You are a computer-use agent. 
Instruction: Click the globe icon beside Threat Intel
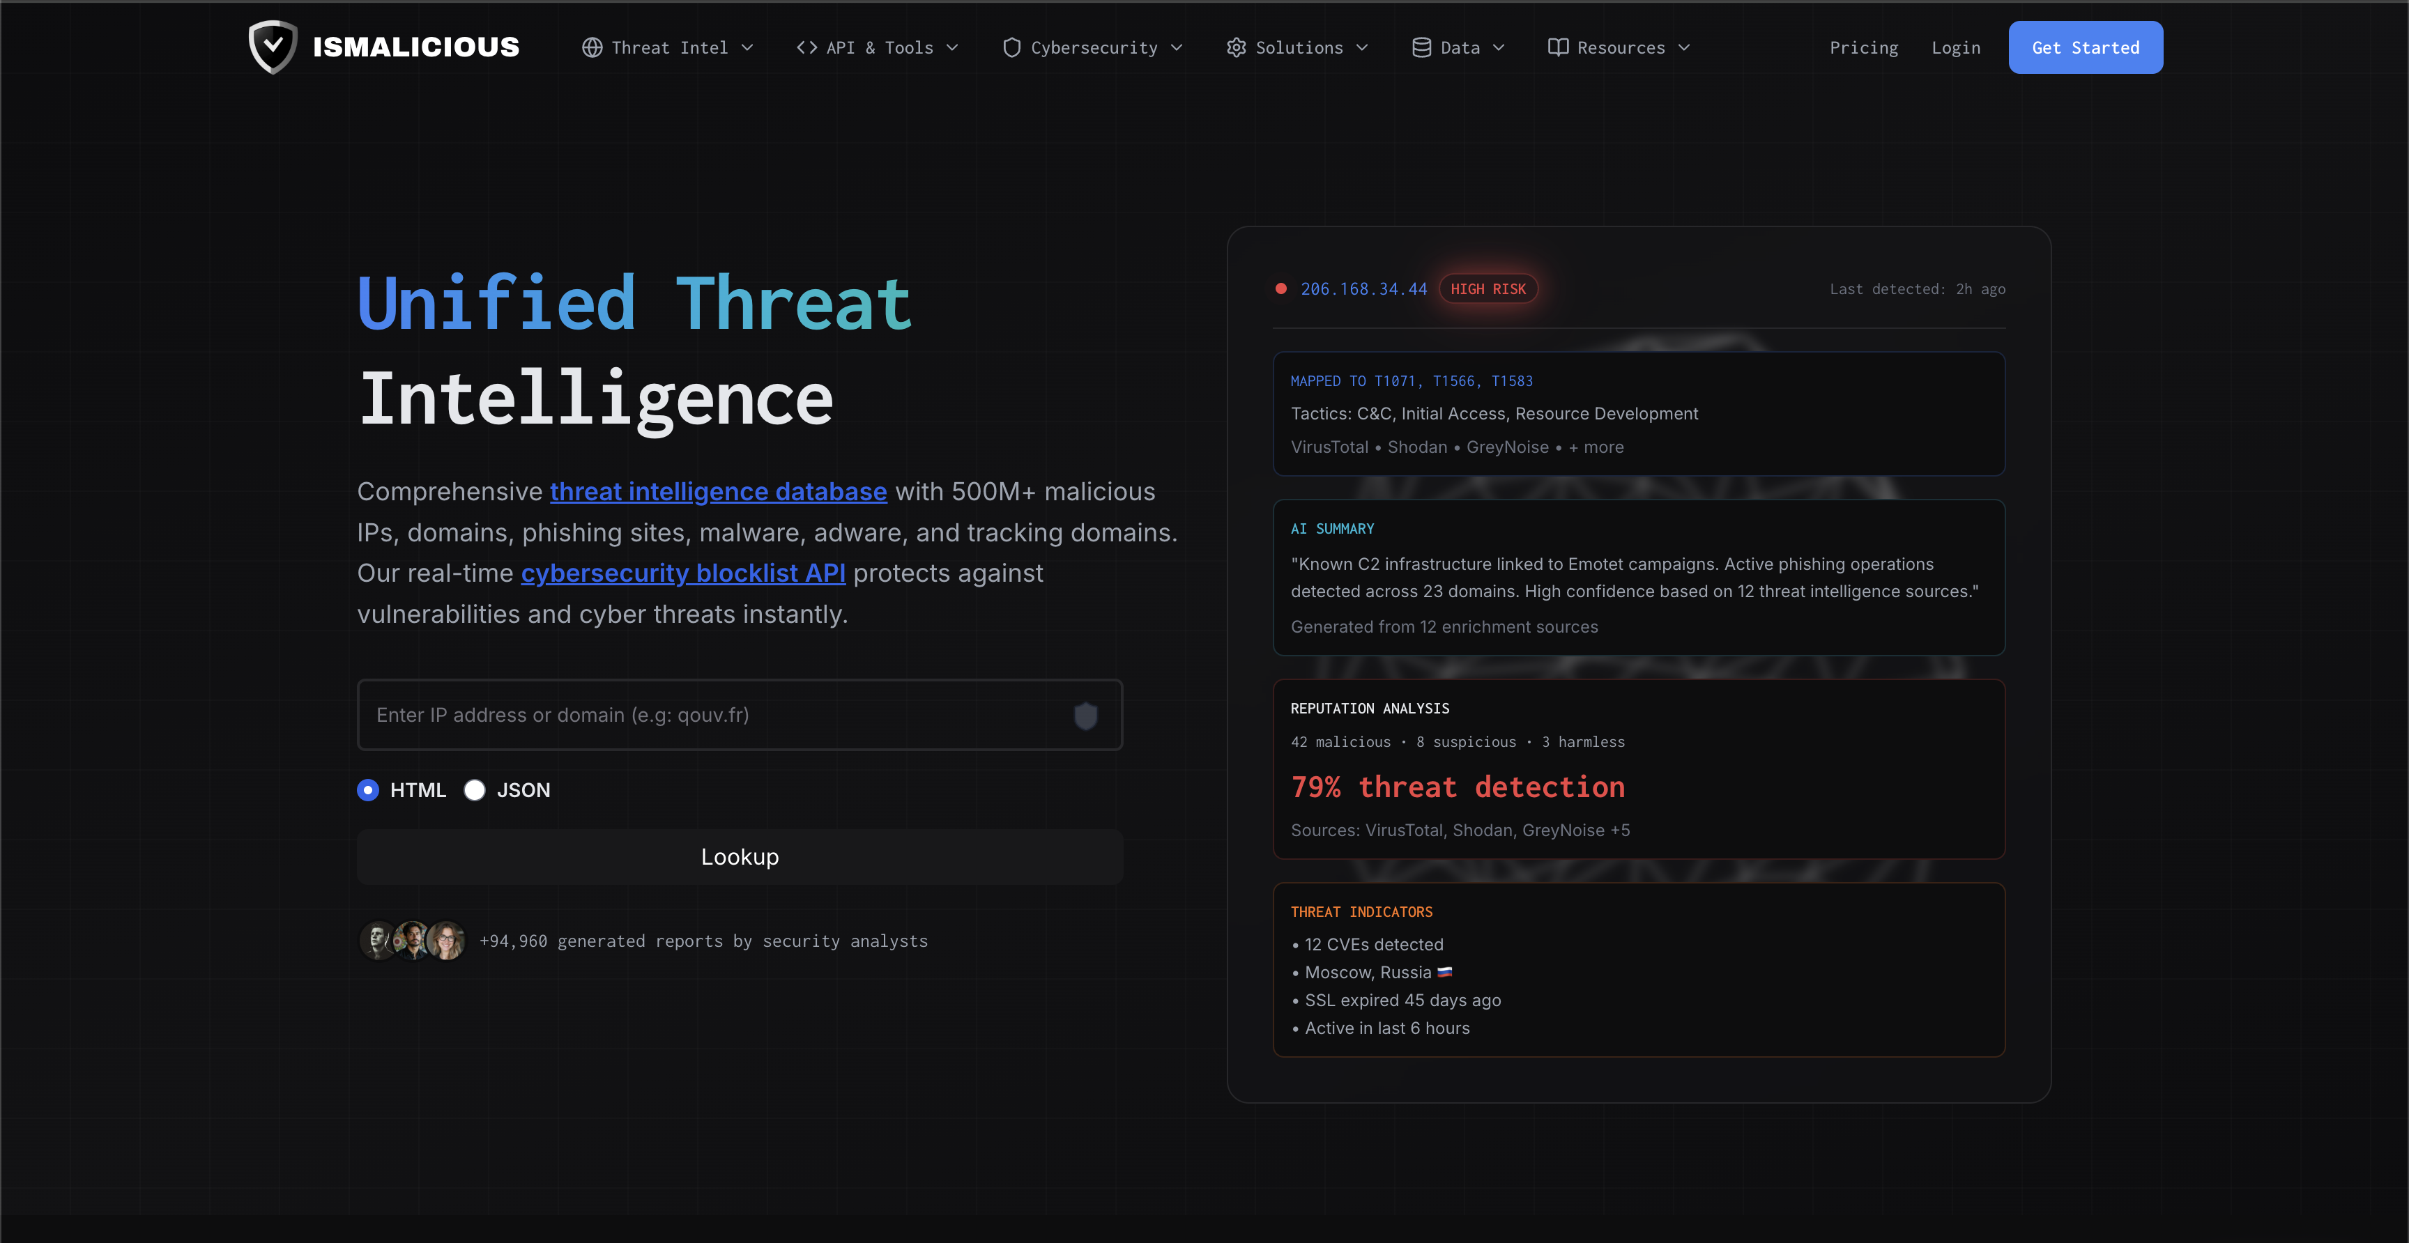[592, 47]
